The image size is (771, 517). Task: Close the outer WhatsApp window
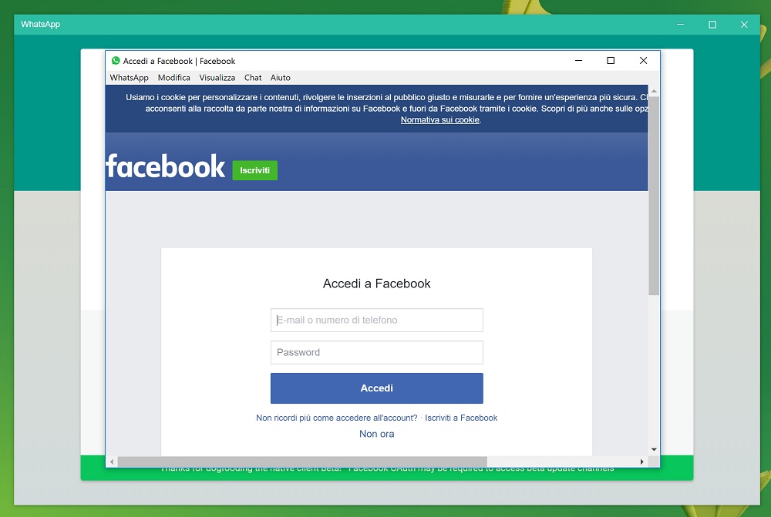(745, 25)
